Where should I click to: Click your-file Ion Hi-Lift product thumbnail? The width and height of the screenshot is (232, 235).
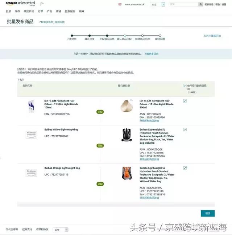pyautogui.click(x=32, y=106)
